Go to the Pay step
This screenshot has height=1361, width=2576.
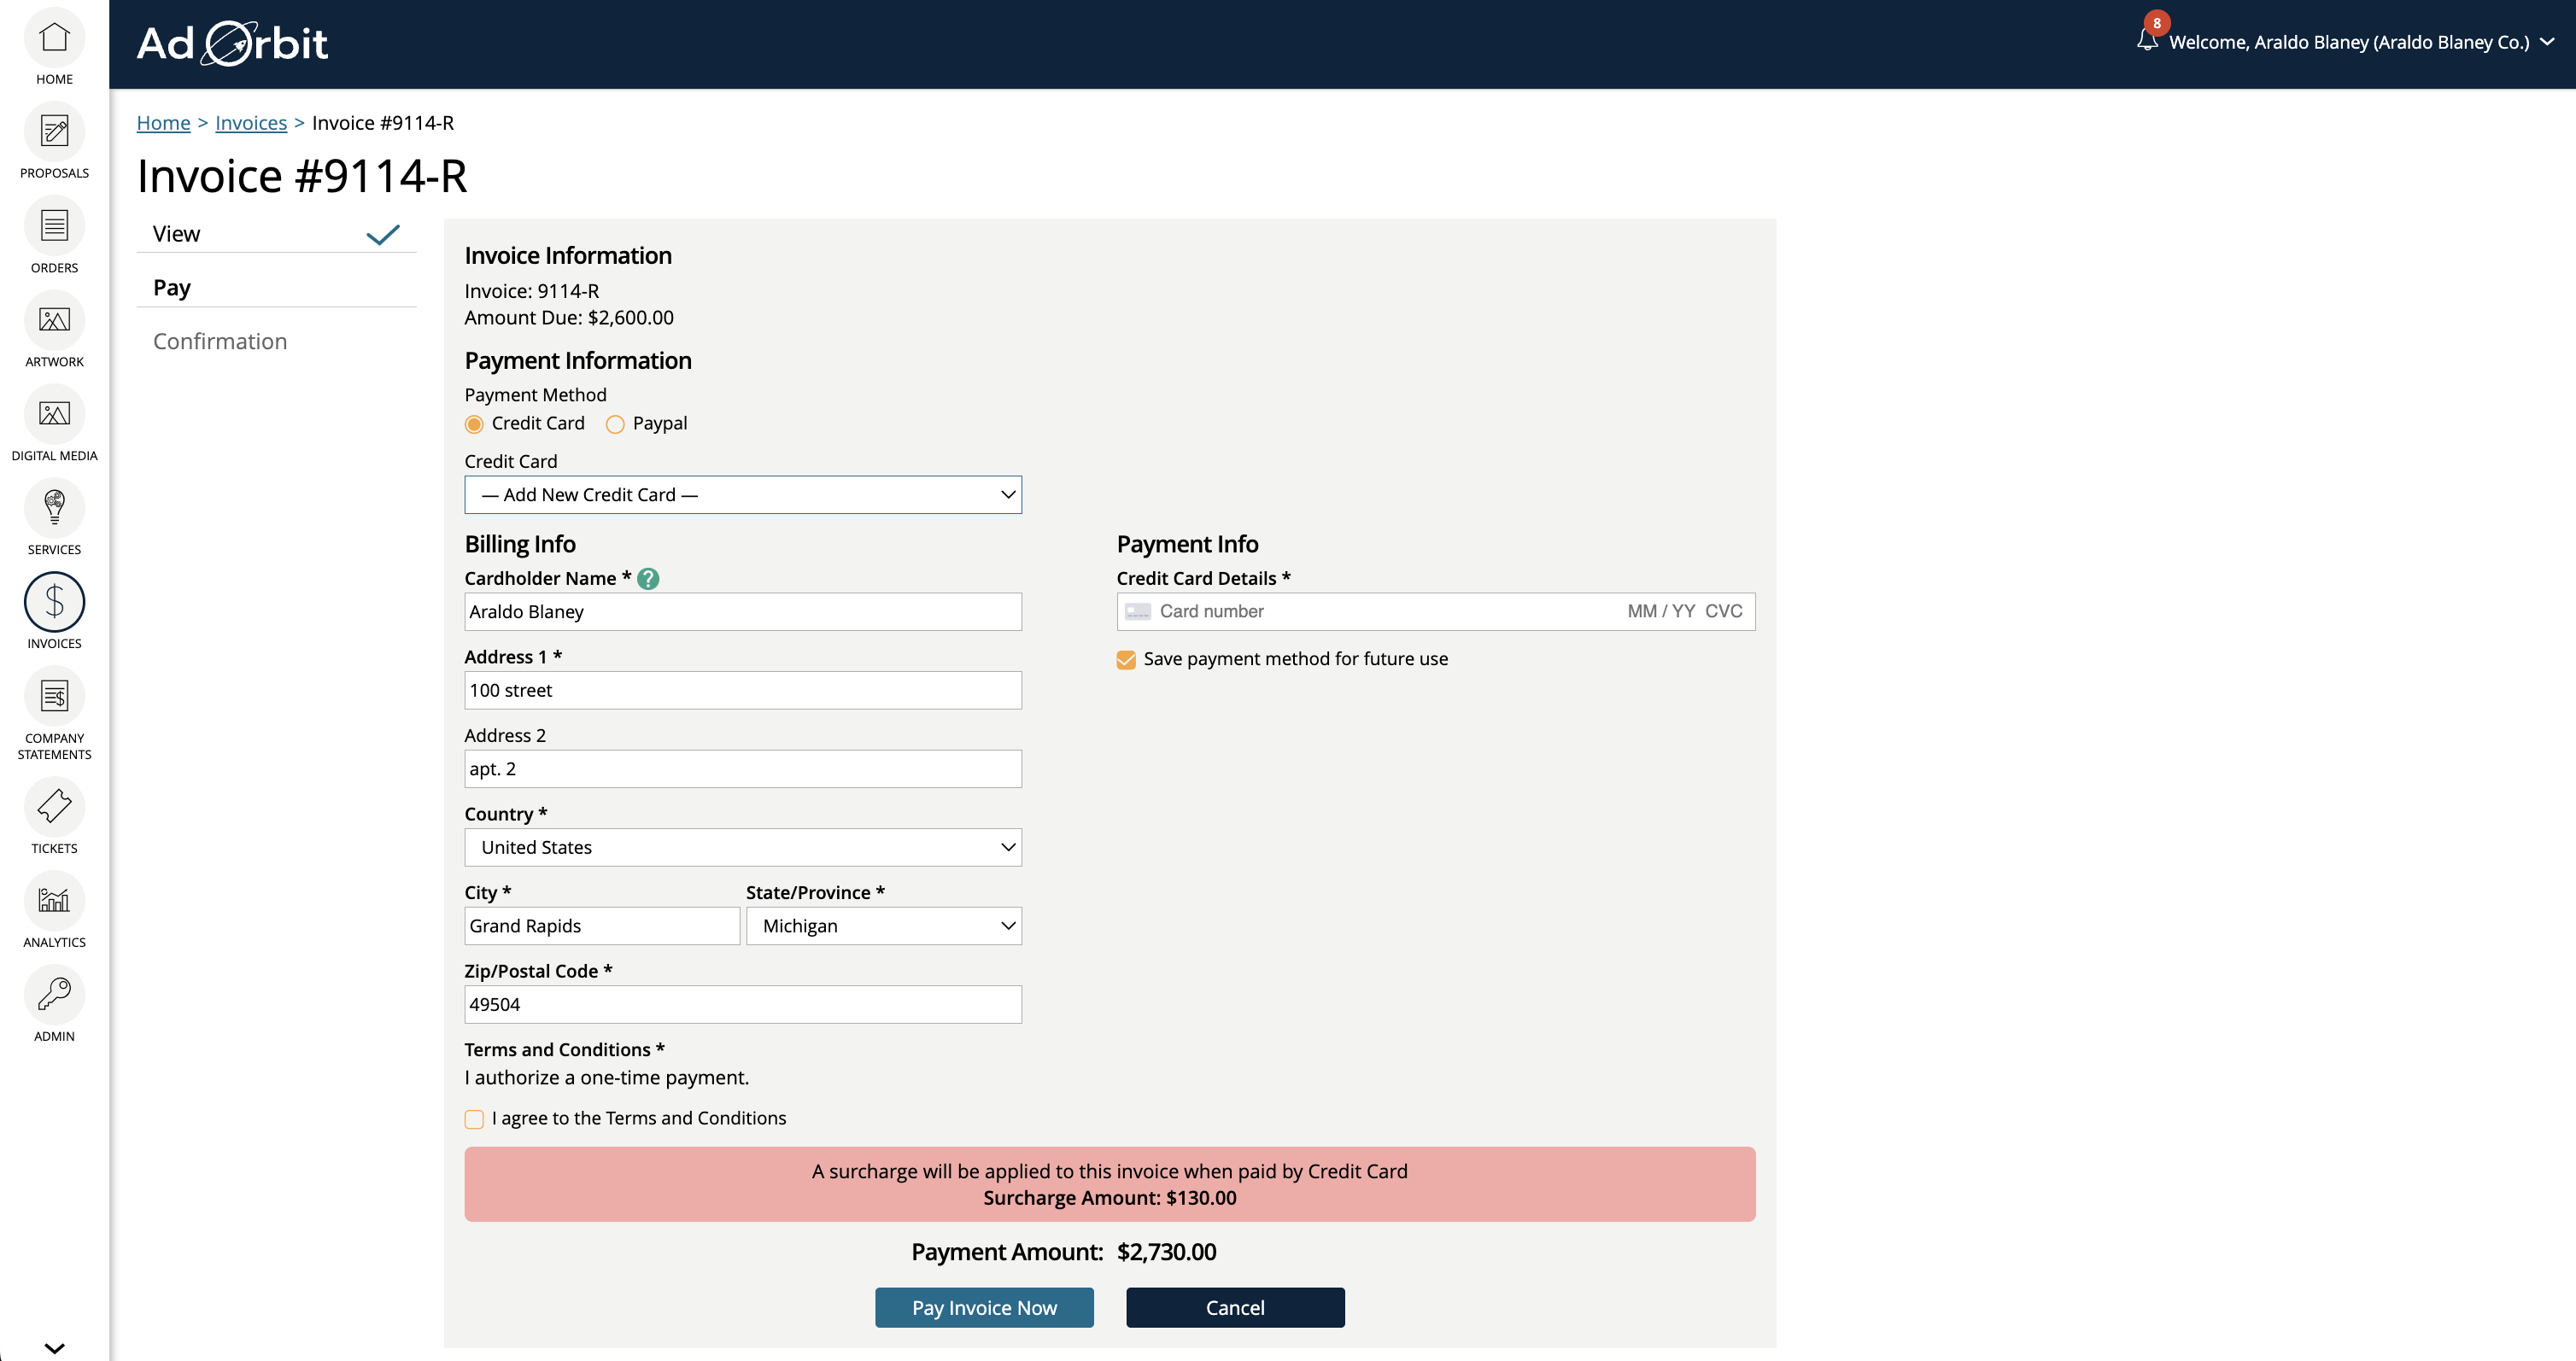point(276,288)
